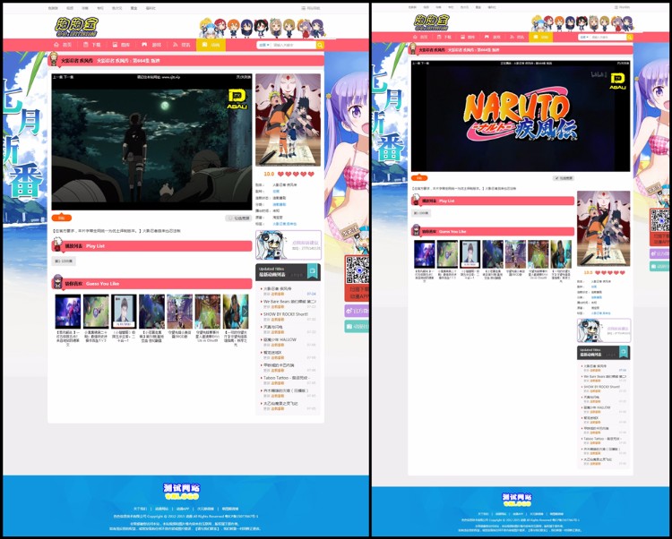Click the NARUTO widescreen video player on right page
The width and height of the screenshot is (672, 539).
[521, 116]
